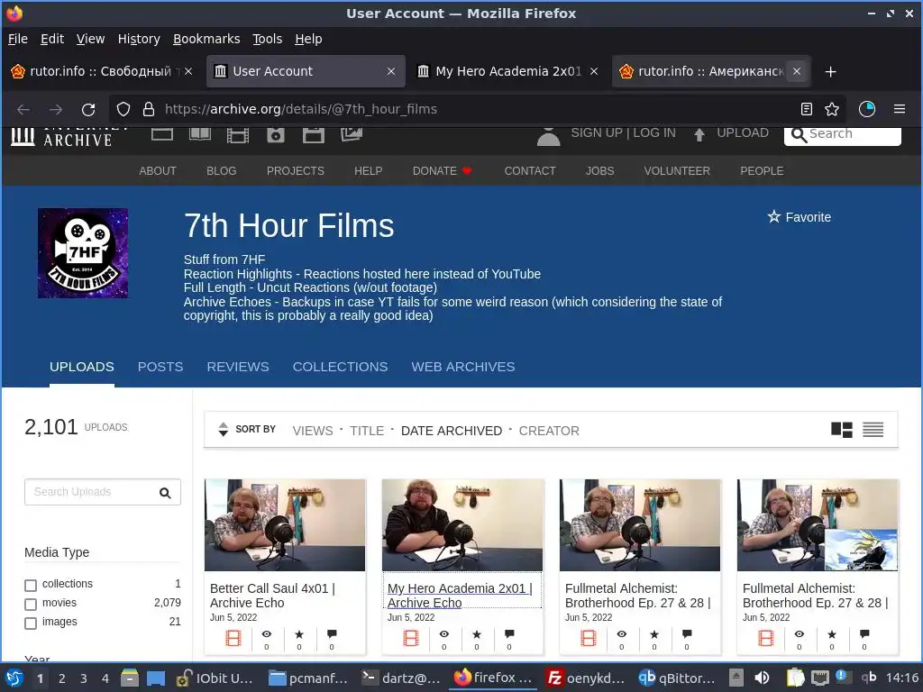Open the Audio speaker icon
Screen dimensions: 923x692
pos(276,135)
